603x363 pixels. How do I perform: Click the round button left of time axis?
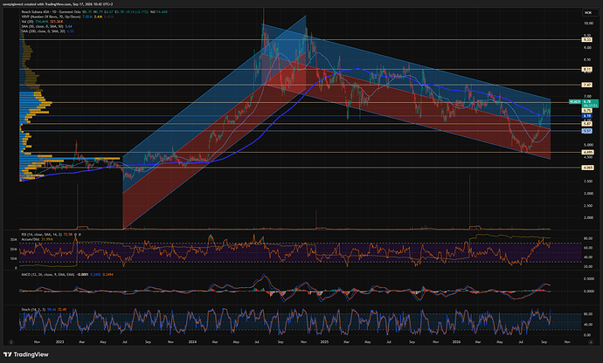pyautogui.click(x=11, y=342)
